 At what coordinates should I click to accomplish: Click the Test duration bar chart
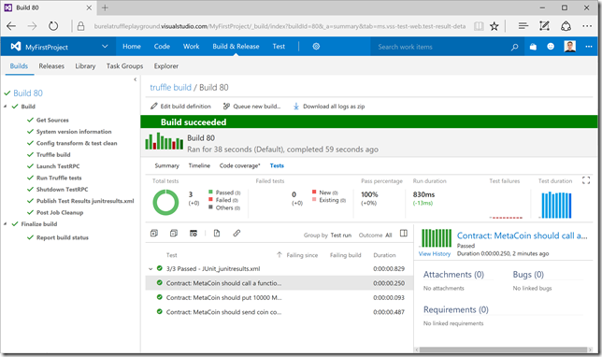(x=556, y=205)
